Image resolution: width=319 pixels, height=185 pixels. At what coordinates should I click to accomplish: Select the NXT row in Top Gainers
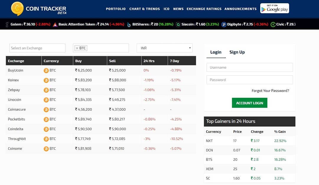250,141
